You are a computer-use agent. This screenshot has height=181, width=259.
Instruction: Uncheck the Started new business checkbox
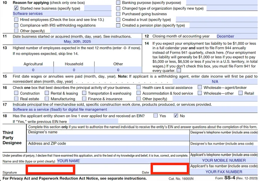click(x=16, y=8)
